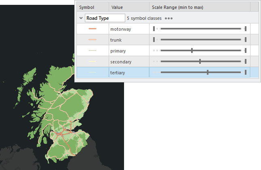Collapse the Road Type group chevron

81,18
